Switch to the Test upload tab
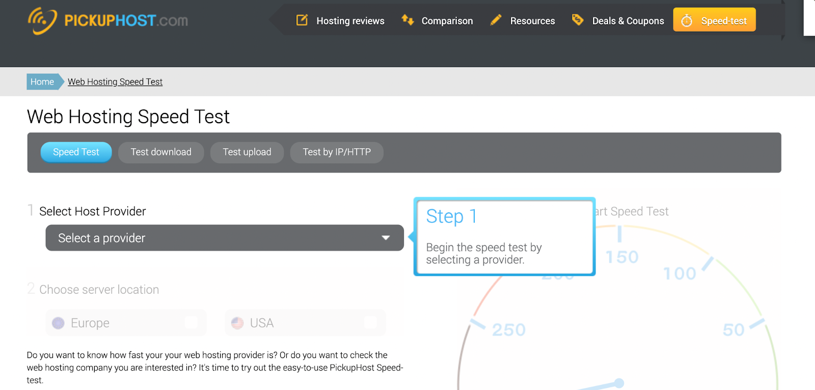This screenshot has width=815, height=390. (x=247, y=152)
